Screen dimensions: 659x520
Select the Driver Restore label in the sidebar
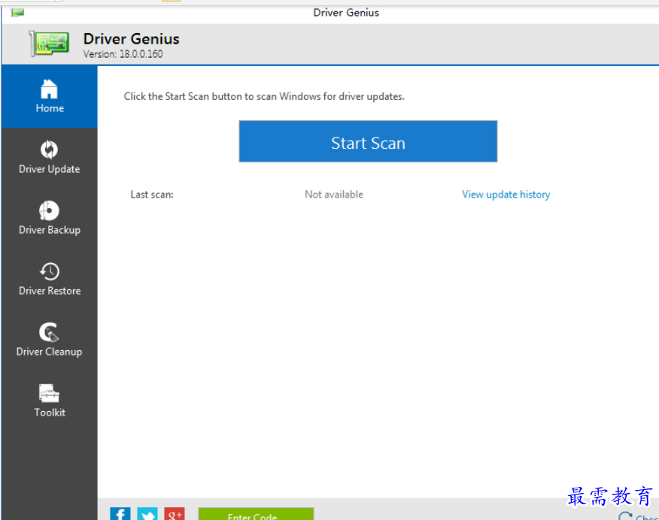tap(50, 291)
